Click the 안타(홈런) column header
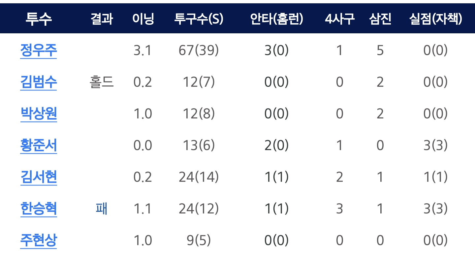Viewport: 475px width, 259px height. coord(276,19)
